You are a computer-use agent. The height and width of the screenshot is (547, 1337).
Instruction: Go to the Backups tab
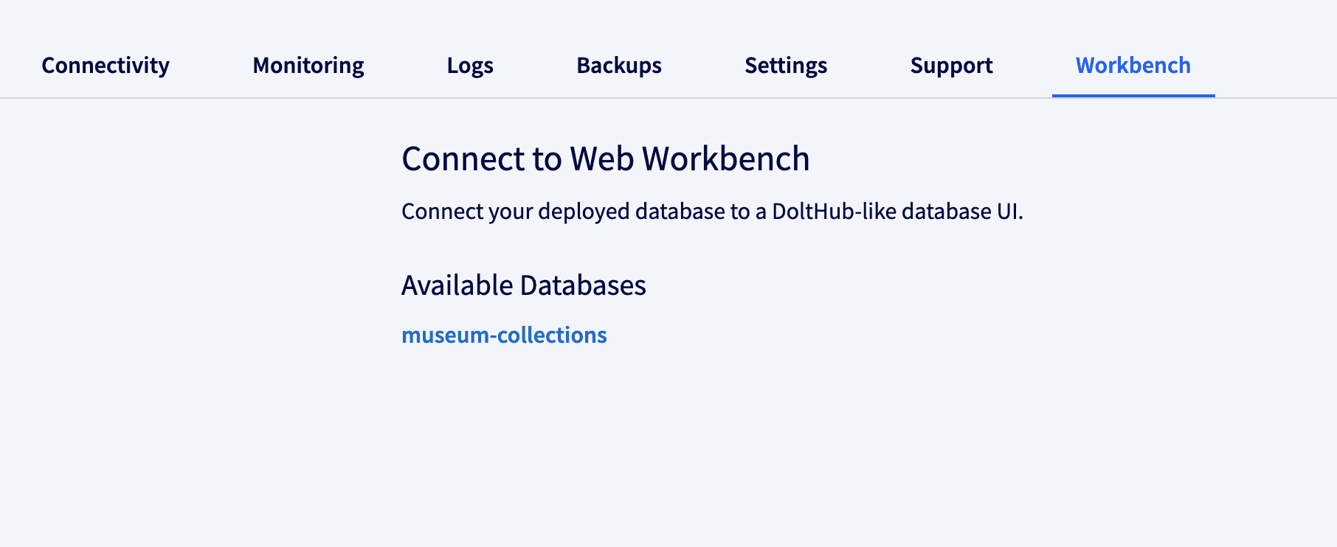[x=619, y=66]
